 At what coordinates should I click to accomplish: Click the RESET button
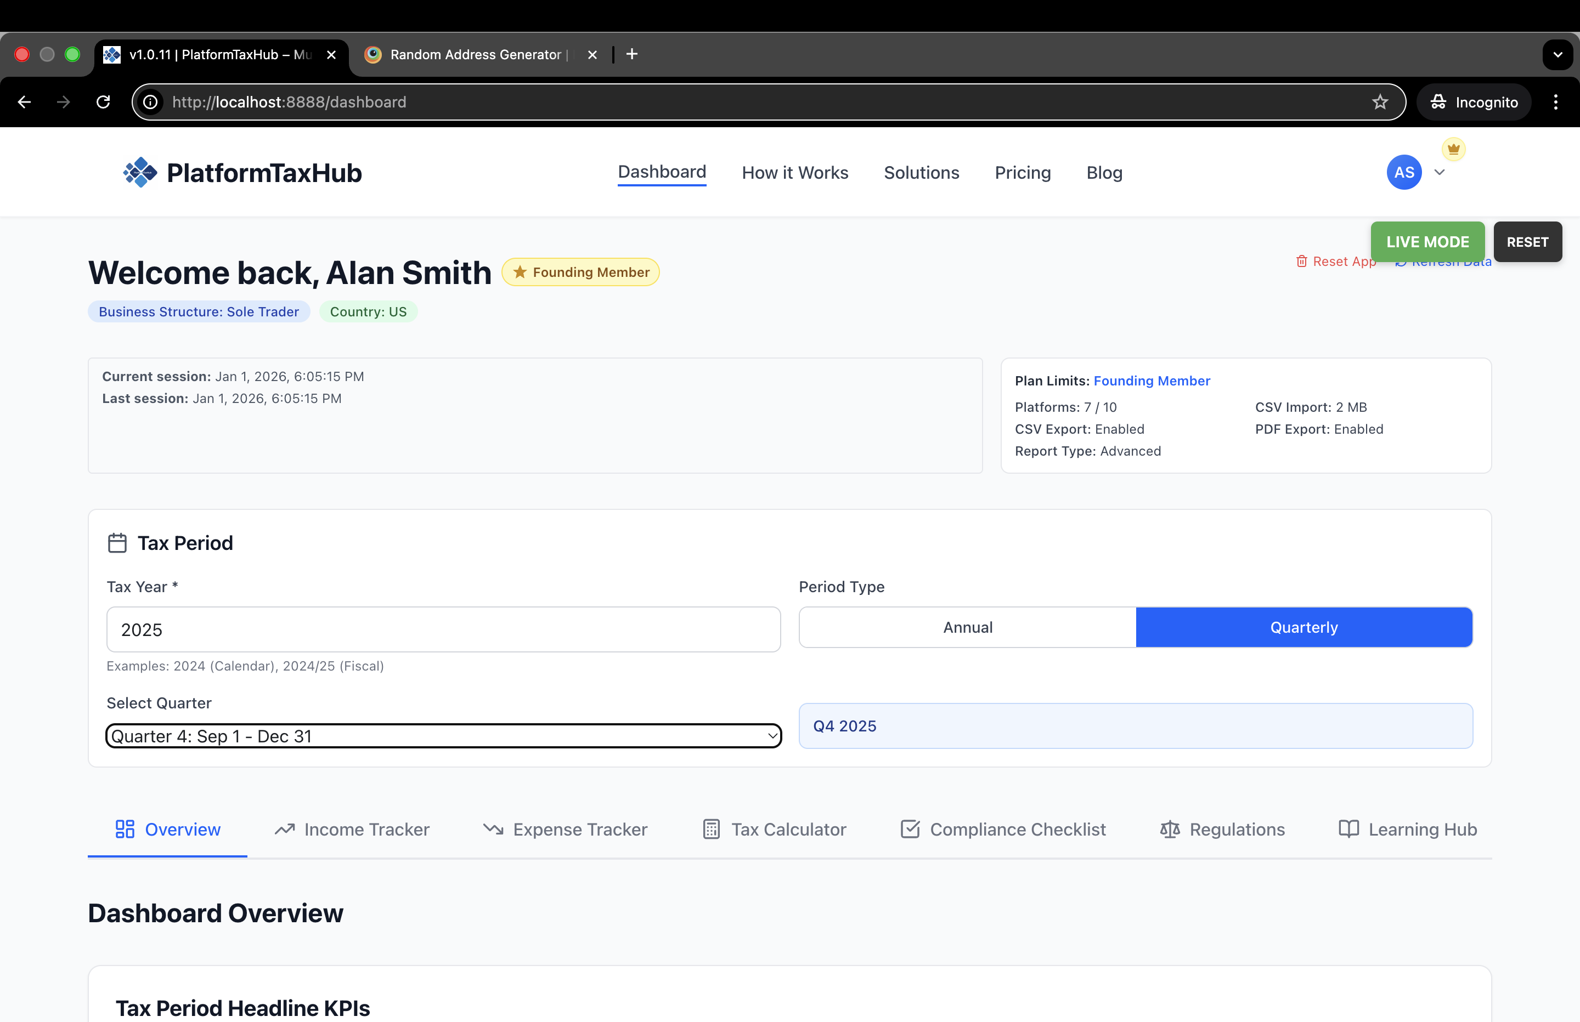(x=1527, y=242)
